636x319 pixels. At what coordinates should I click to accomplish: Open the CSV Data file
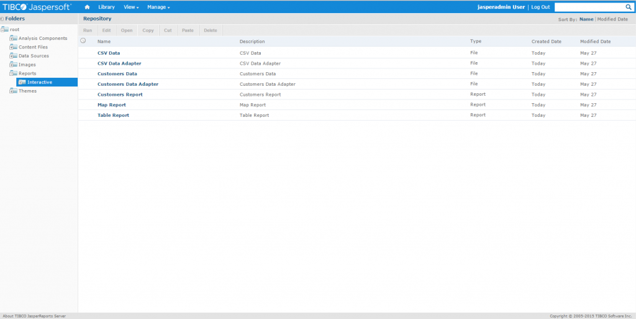tap(109, 53)
